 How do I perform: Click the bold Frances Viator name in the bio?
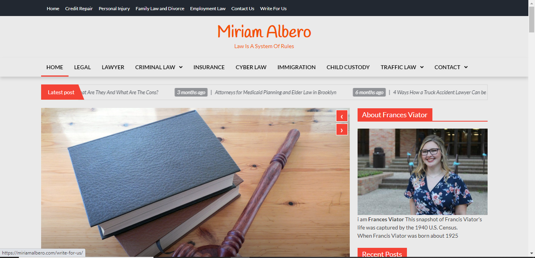[386, 219]
